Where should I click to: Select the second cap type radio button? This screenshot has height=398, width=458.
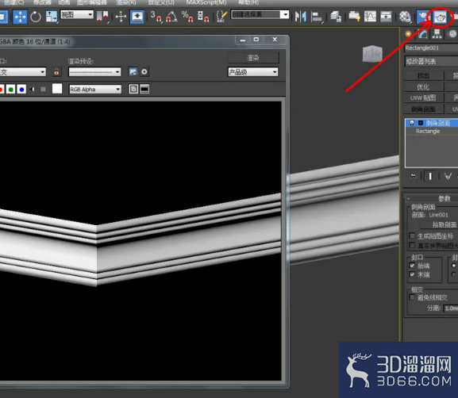[x=453, y=274]
